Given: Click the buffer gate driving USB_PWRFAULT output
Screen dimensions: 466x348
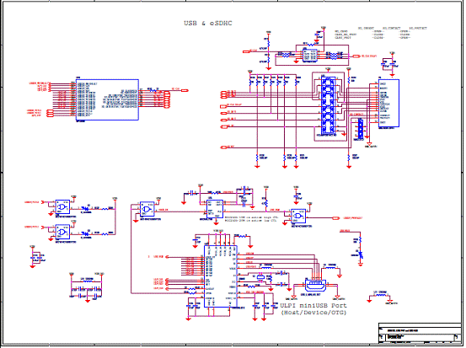Looking at the screenshot, I should pos(298,216).
